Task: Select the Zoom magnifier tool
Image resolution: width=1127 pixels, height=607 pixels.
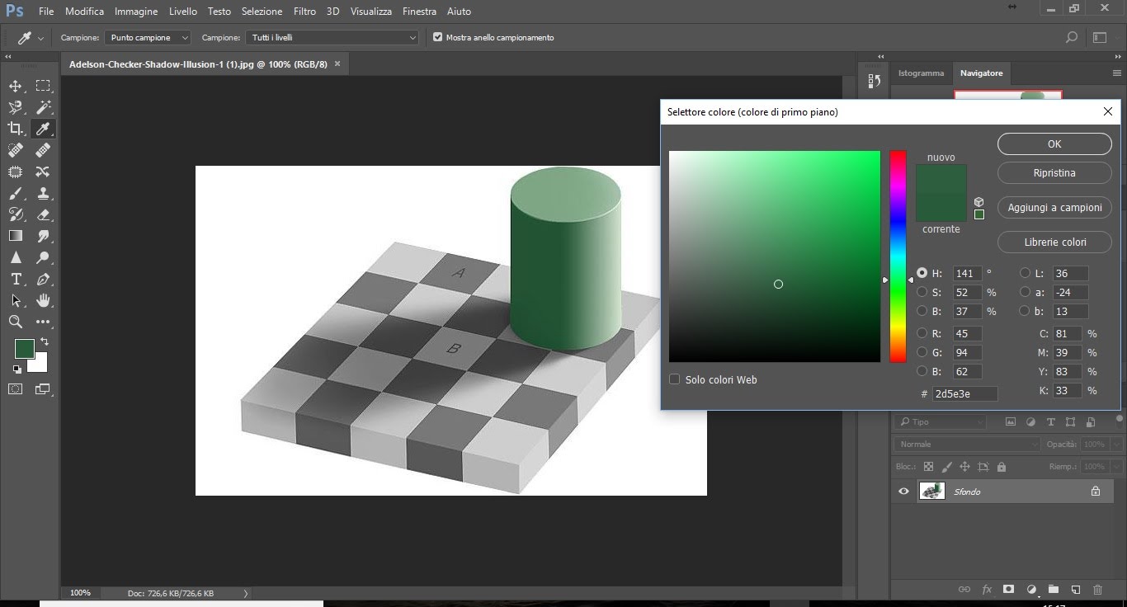Action: click(x=16, y=322)
